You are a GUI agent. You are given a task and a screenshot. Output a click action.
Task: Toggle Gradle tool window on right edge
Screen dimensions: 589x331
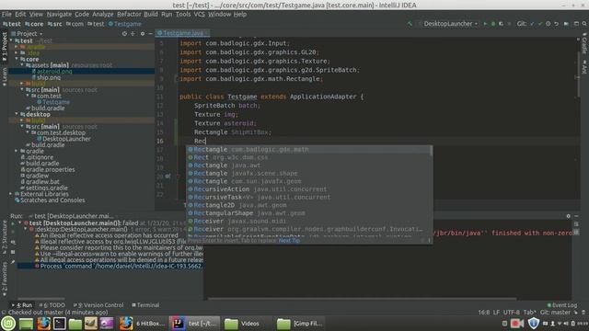584,43
